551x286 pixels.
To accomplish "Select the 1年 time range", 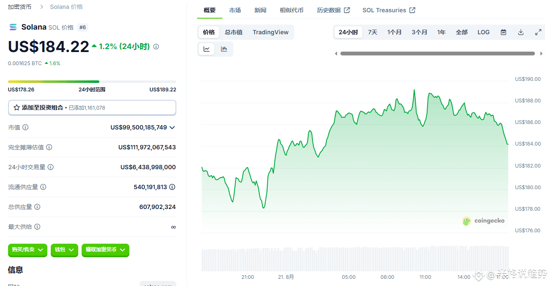I will tap(441, 32).
